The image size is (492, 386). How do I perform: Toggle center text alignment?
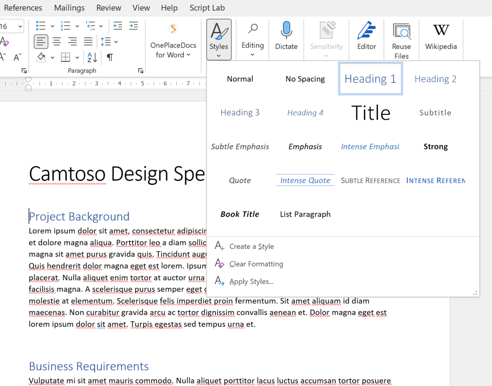(x=57, y=42)
